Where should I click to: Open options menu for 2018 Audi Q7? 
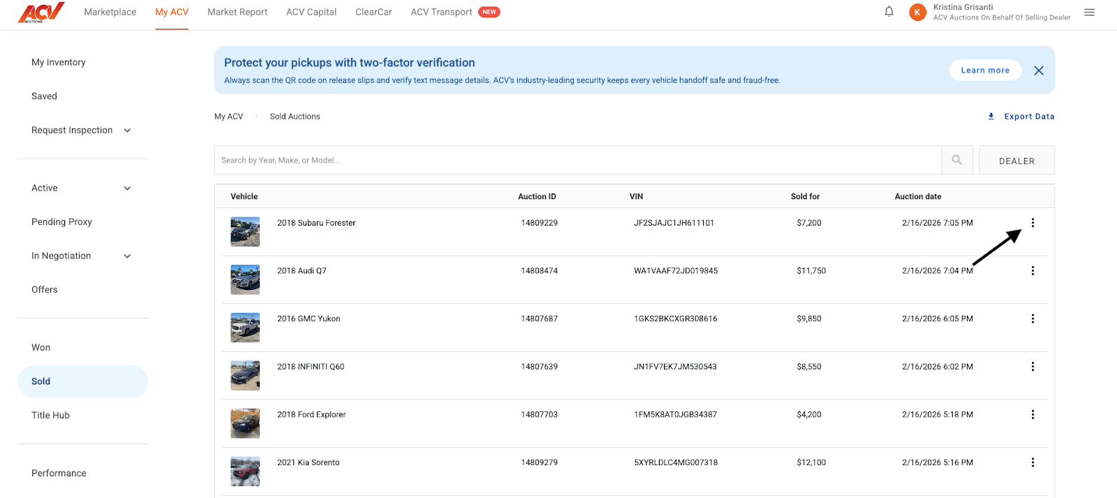[x=1033, y=271]
